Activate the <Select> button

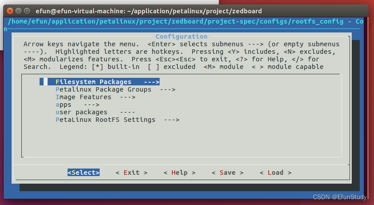(84, 173)
